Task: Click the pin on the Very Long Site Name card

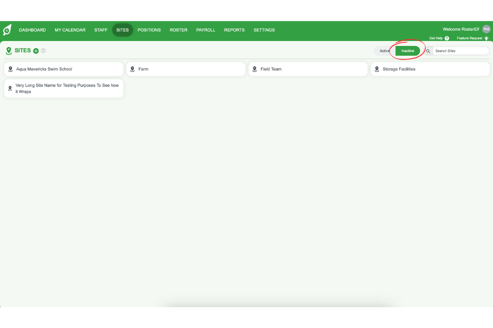Action: click(x=10, y=88)
